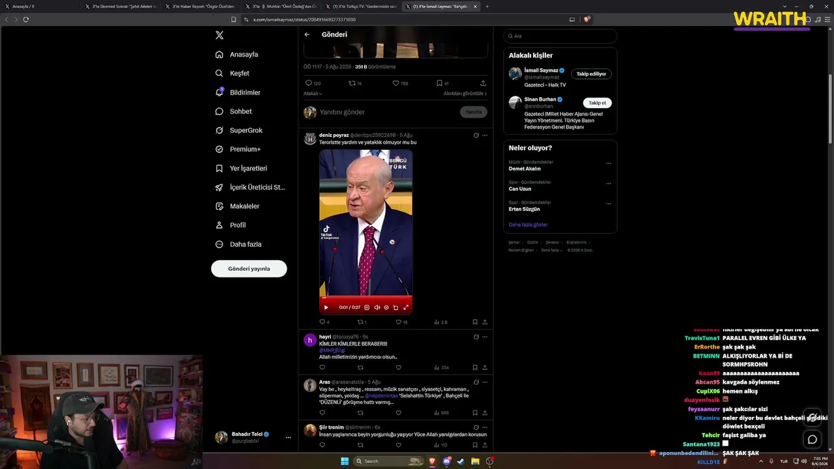Open Alıntıları görüntüle link
The width and height of the screenshot is (834, 469).
(x=465, y=94)
